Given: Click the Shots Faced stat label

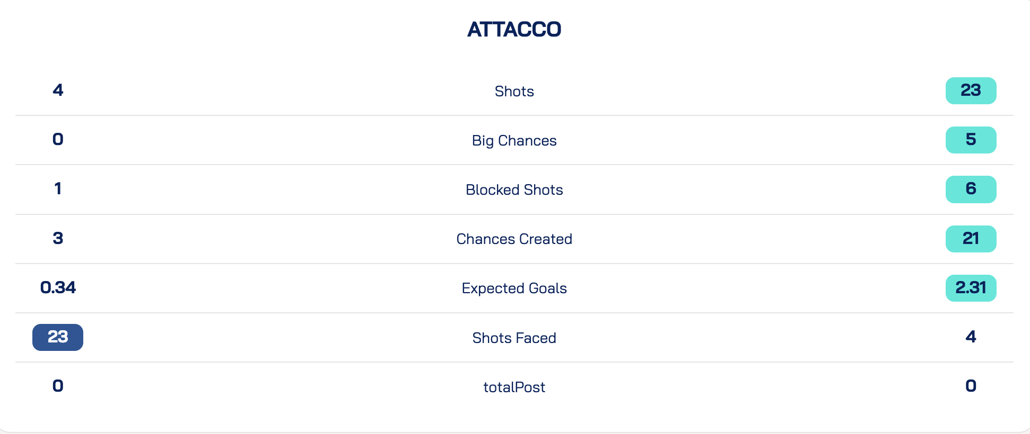Looking at the screenshot, I should coord(514,338).
